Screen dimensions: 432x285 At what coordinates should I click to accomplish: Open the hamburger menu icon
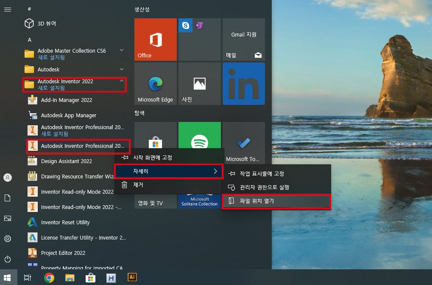click(x=8, y=10)
